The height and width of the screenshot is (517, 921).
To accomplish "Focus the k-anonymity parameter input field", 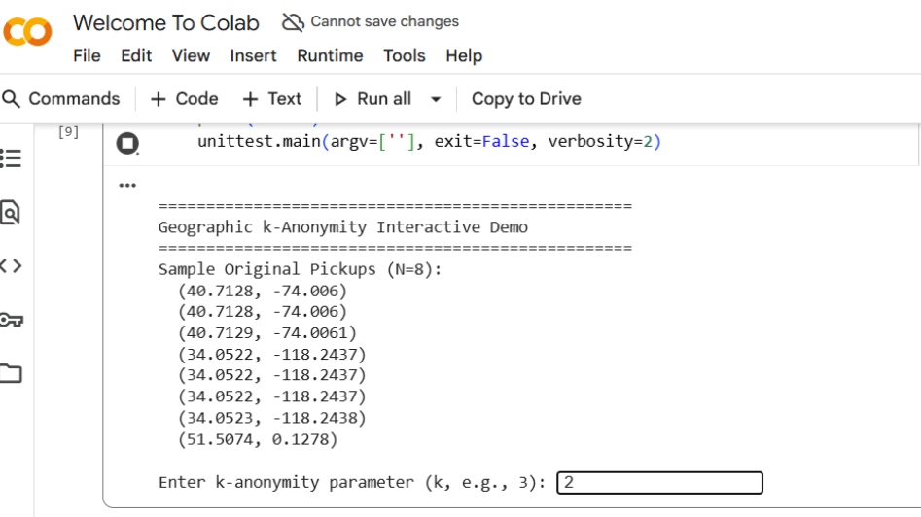I will coord(659,483).
